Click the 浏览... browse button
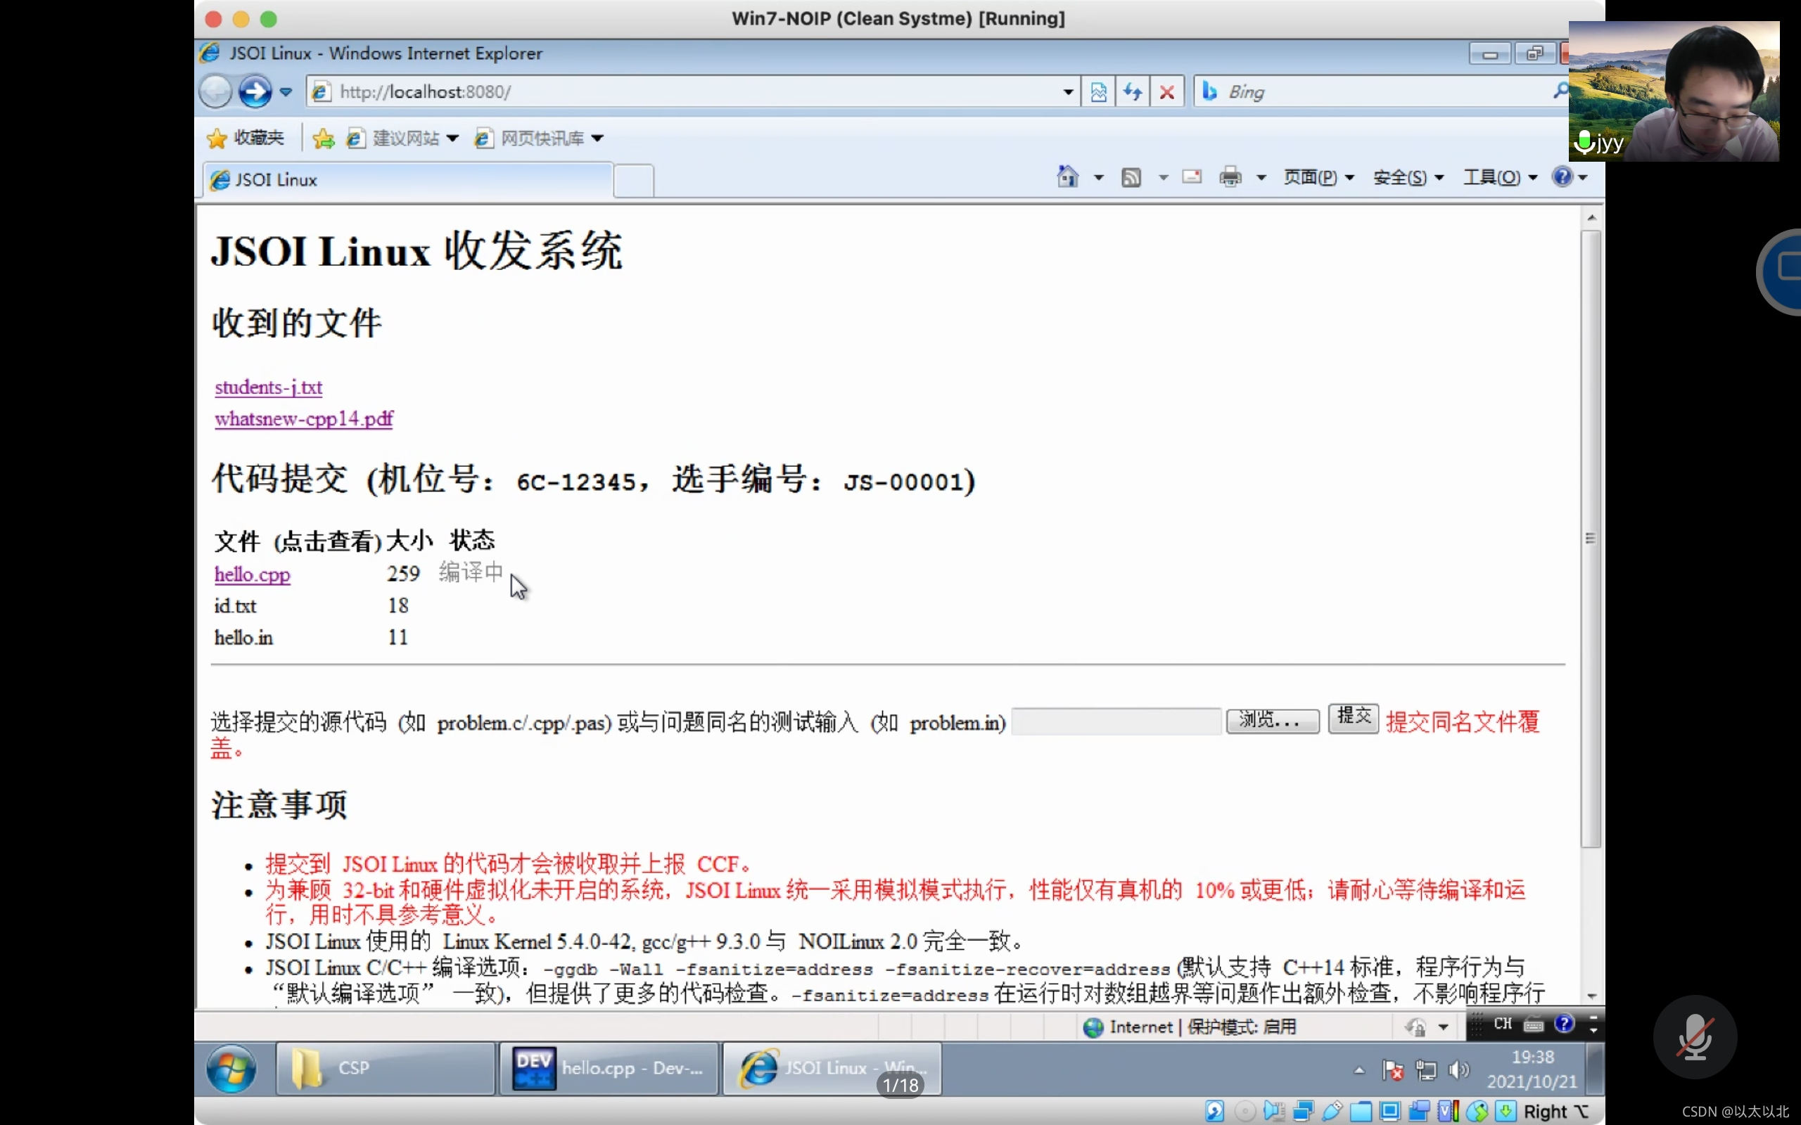Screen dimensions: 1801x1125 coord(1272,720)
